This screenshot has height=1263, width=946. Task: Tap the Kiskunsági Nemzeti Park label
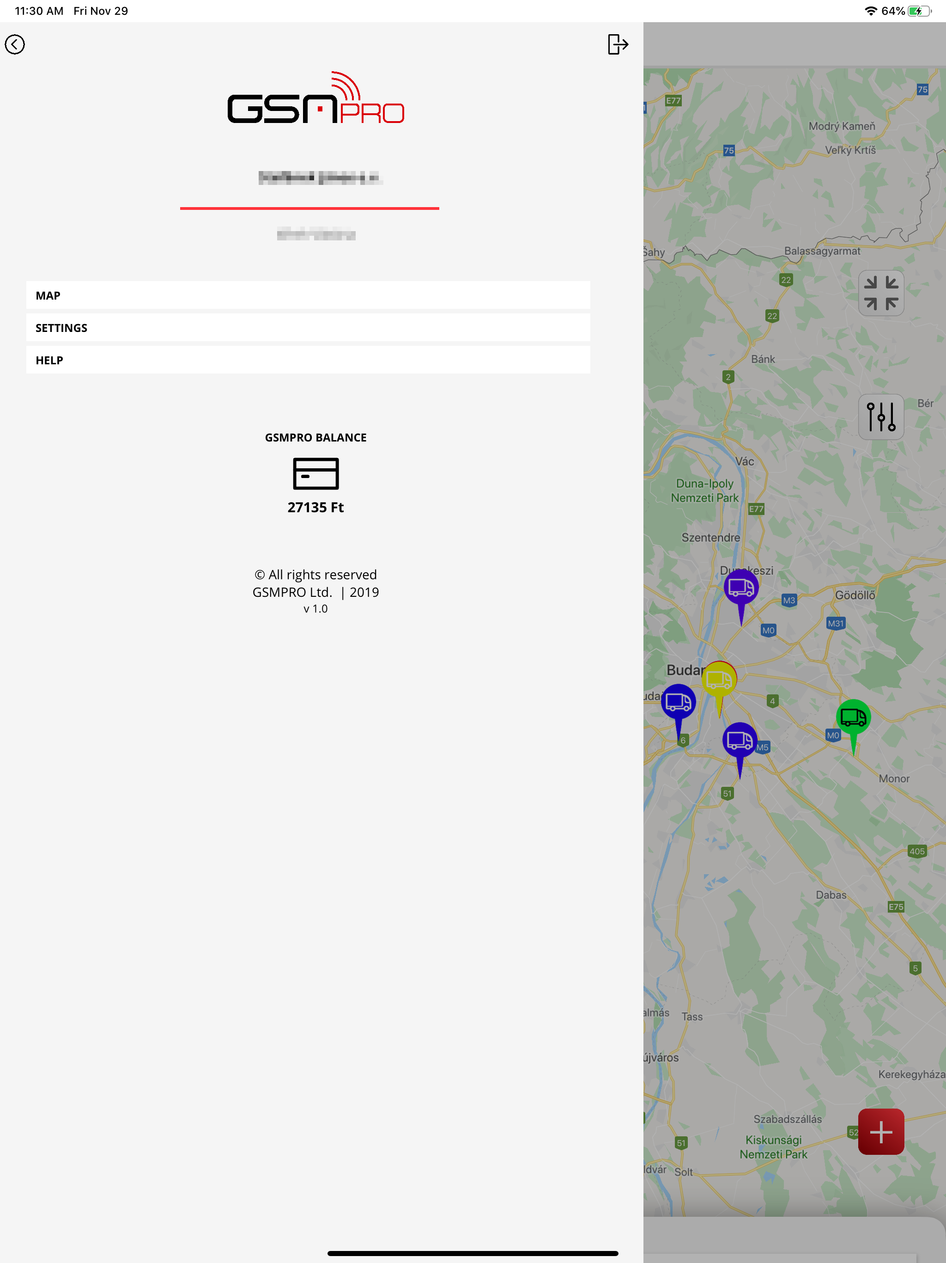pyautogui.click(x=773, y=1147)
